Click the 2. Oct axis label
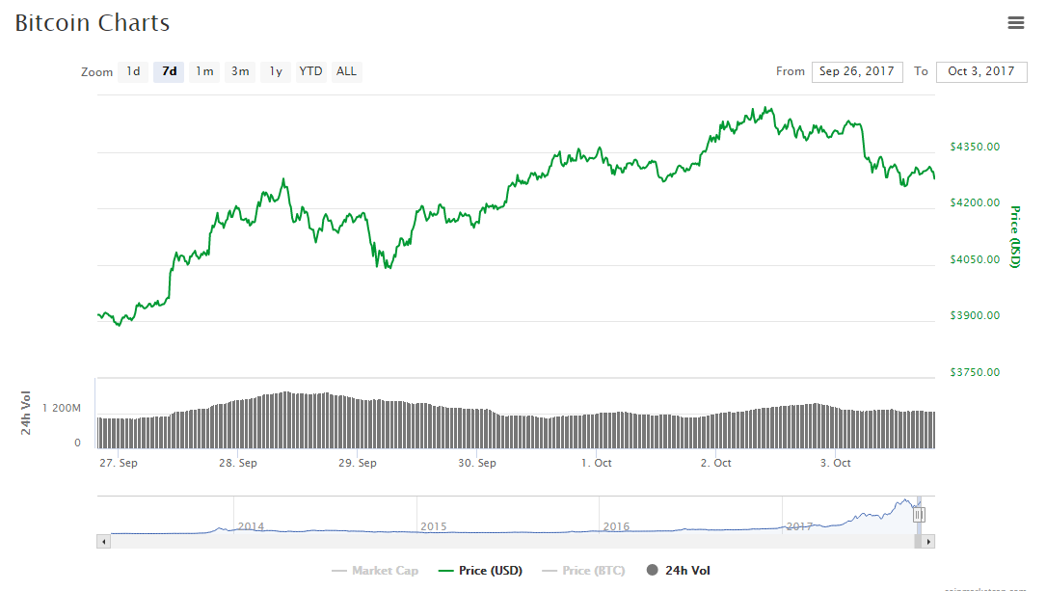 715,463
